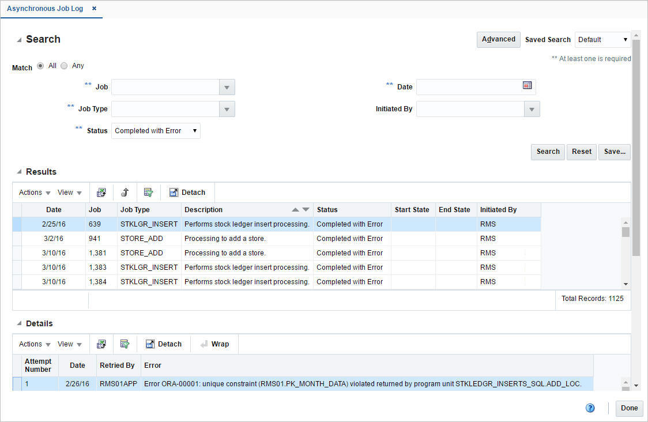Click the Advanced search button
648x422 pixels.
click(498, 39)
